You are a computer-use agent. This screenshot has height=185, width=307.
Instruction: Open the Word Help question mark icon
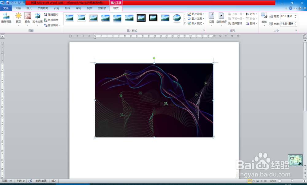290,8
